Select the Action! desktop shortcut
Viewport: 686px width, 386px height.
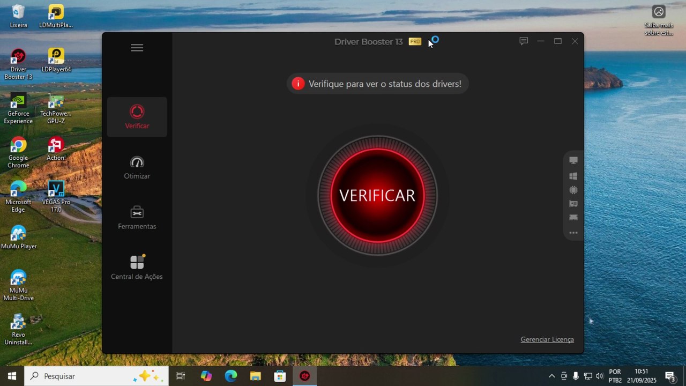coord(56,149)
